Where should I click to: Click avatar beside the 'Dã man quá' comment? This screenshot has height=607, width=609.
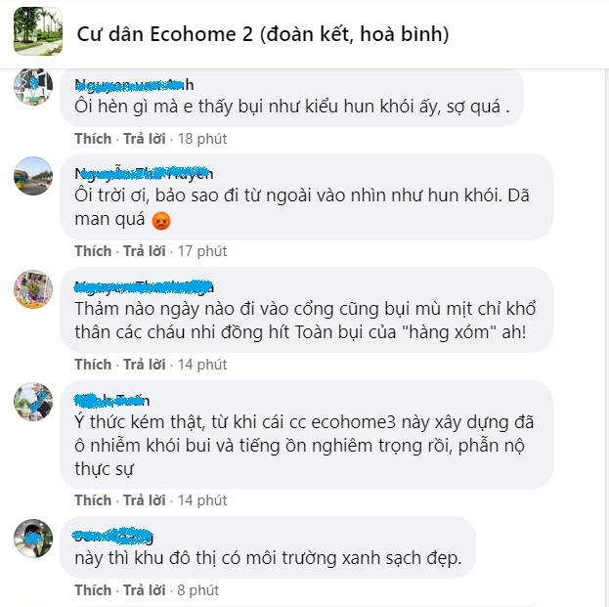pos(33,176)
